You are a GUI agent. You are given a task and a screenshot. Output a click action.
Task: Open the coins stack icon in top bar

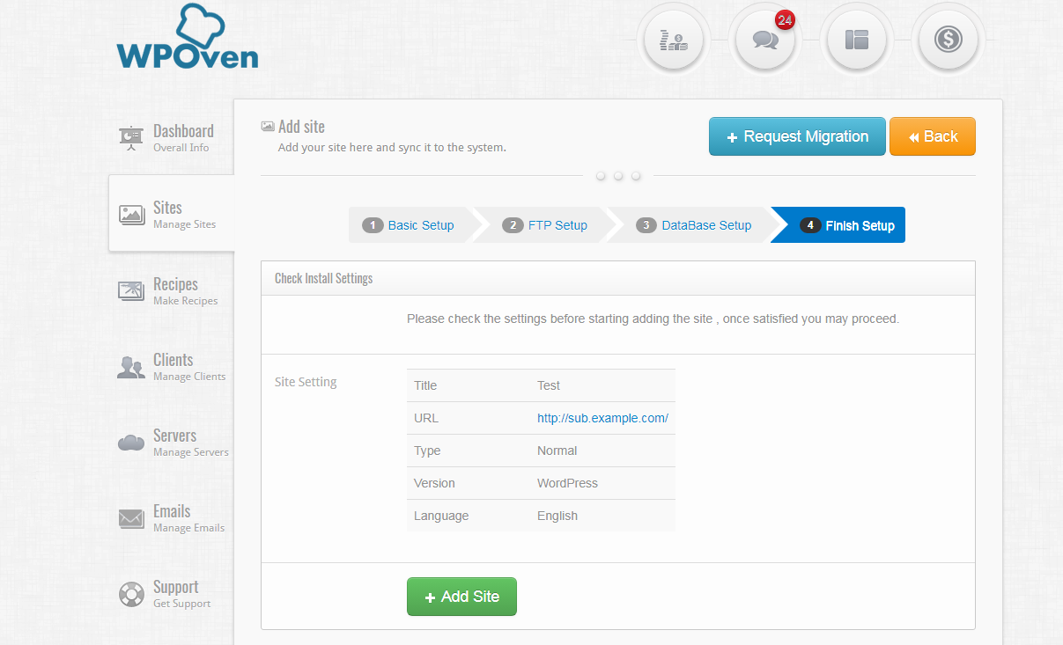(x=674, y=40)
